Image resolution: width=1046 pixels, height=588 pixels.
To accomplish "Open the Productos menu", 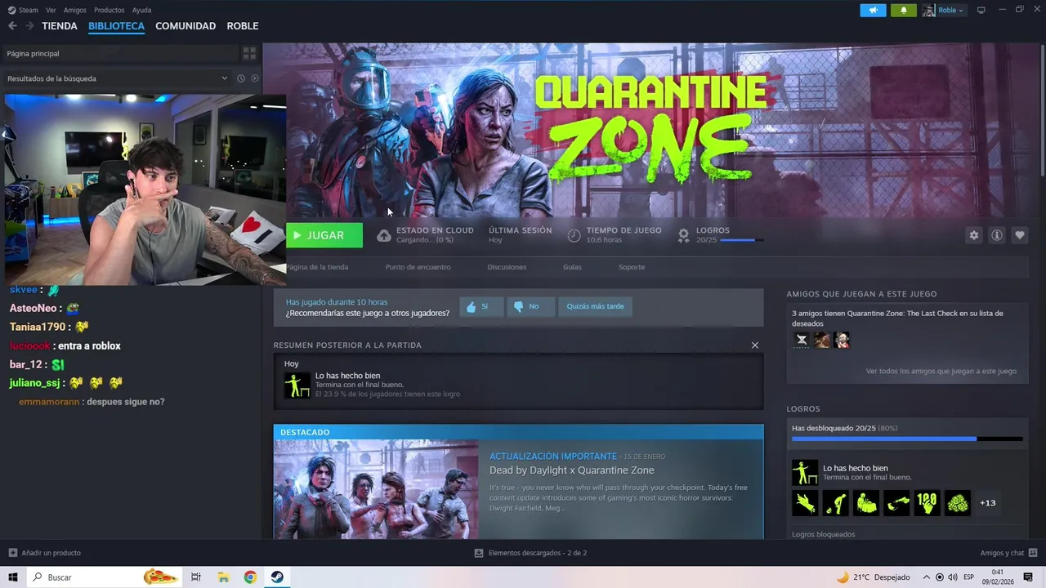I will [110, 10].
